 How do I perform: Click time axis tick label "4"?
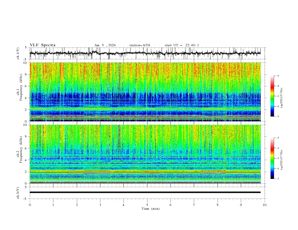[123, 205]
